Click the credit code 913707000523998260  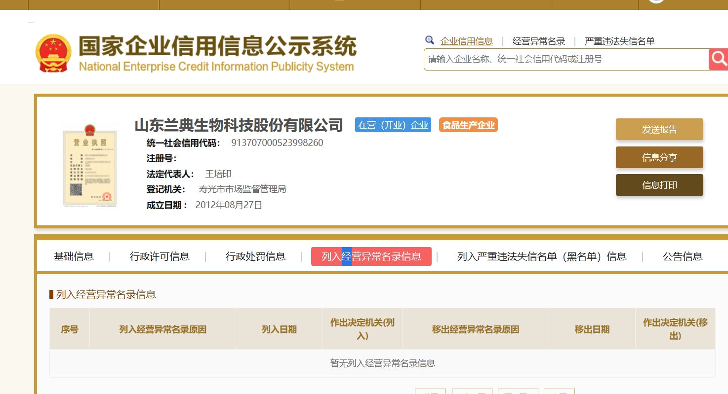[x=277, y=143]
